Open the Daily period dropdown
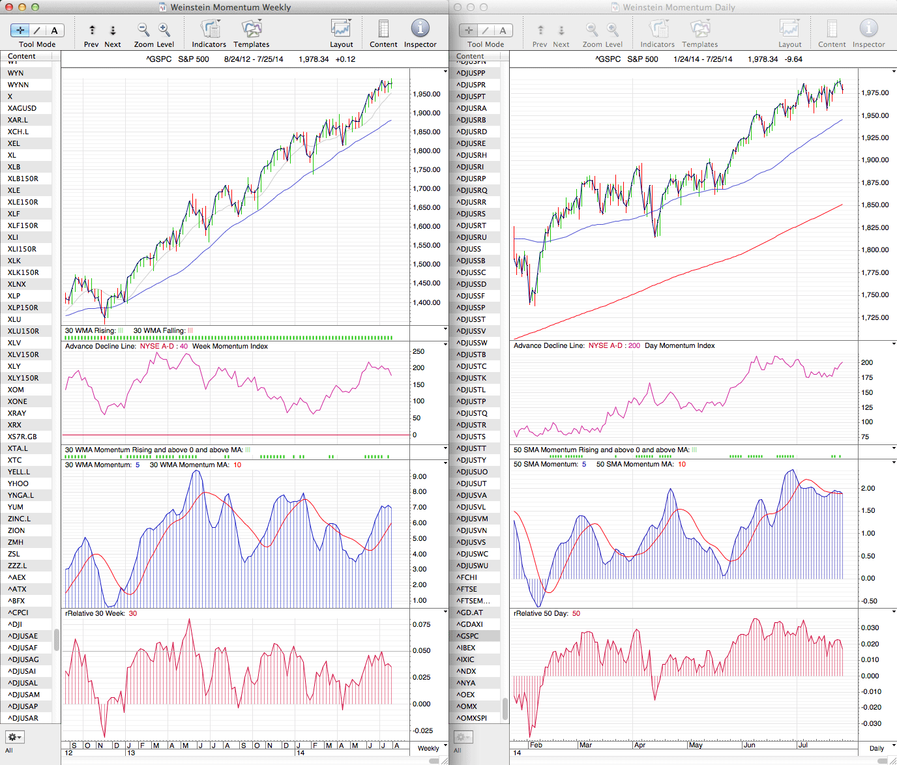The height and width of the screenshot is (765, 897). click(879, 748)
